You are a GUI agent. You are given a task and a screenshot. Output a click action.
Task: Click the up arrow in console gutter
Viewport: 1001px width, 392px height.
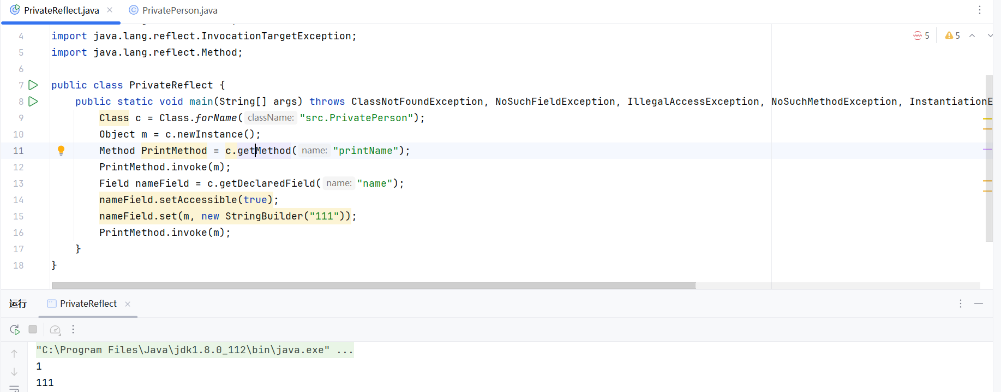click(14, 353)
